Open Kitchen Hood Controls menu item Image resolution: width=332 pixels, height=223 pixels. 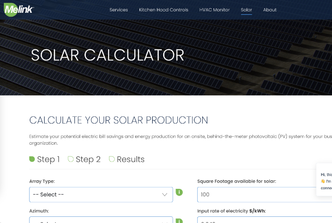tap(164, 10)
